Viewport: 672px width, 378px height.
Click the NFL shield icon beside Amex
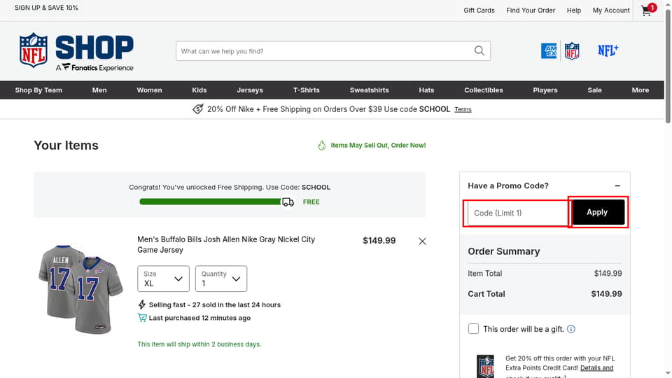click(x=572, y=51)
